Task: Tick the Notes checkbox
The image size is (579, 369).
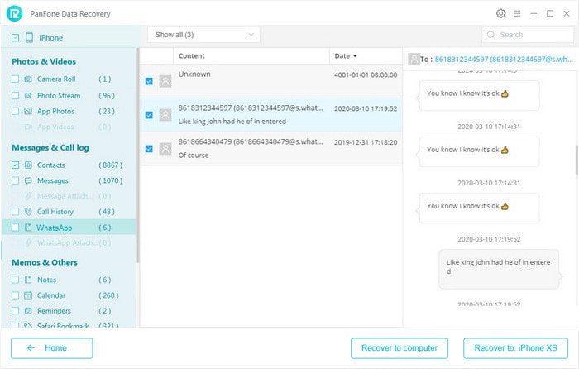Action: coord(15,280)
